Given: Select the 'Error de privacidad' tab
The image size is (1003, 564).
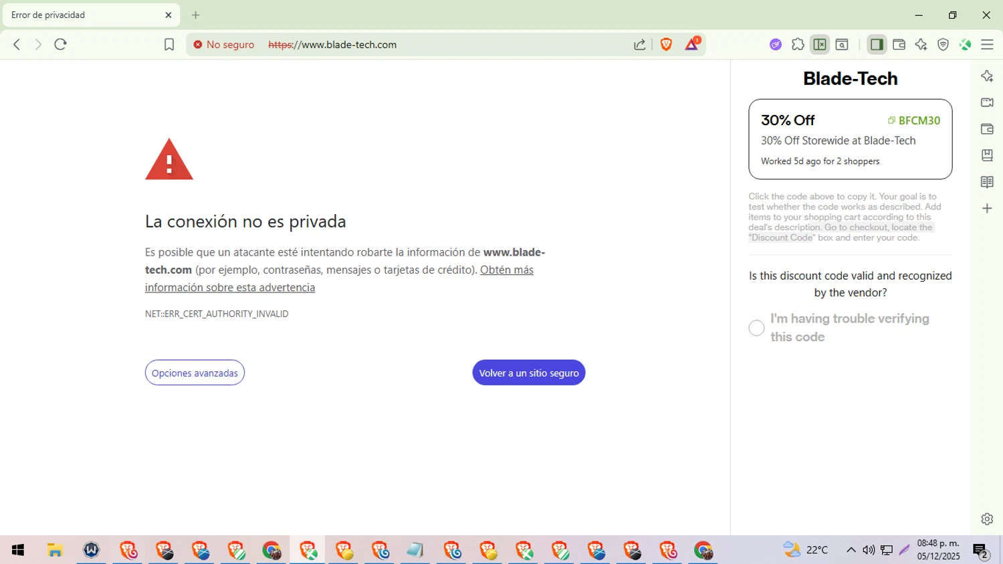Looking at the screenshot, I should tap(91, 15).
